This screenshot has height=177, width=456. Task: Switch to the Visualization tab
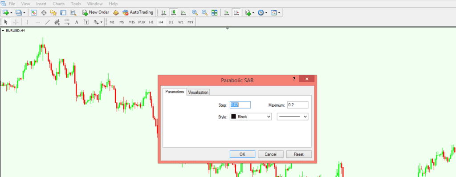198,92
